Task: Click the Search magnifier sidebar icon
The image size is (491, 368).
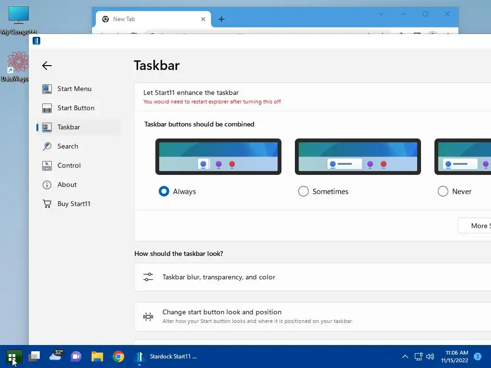Action: pos(47,146)
